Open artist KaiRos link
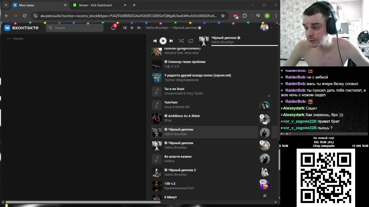This screenshot has height=207, width=369. (x=170, y=161)
